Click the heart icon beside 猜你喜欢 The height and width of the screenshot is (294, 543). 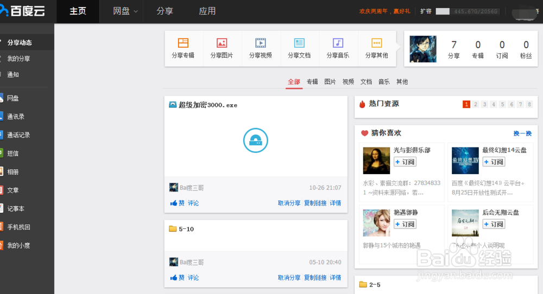(x=364, y=133)
